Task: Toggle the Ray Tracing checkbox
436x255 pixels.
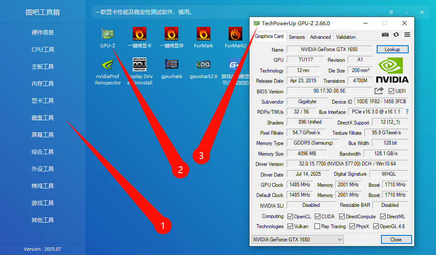Action: pyautogui.click(x=317, y=226)
